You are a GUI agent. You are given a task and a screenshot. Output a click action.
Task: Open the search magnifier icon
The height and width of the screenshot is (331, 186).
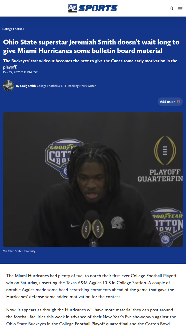pyautogui.click(x=172, y=8)
